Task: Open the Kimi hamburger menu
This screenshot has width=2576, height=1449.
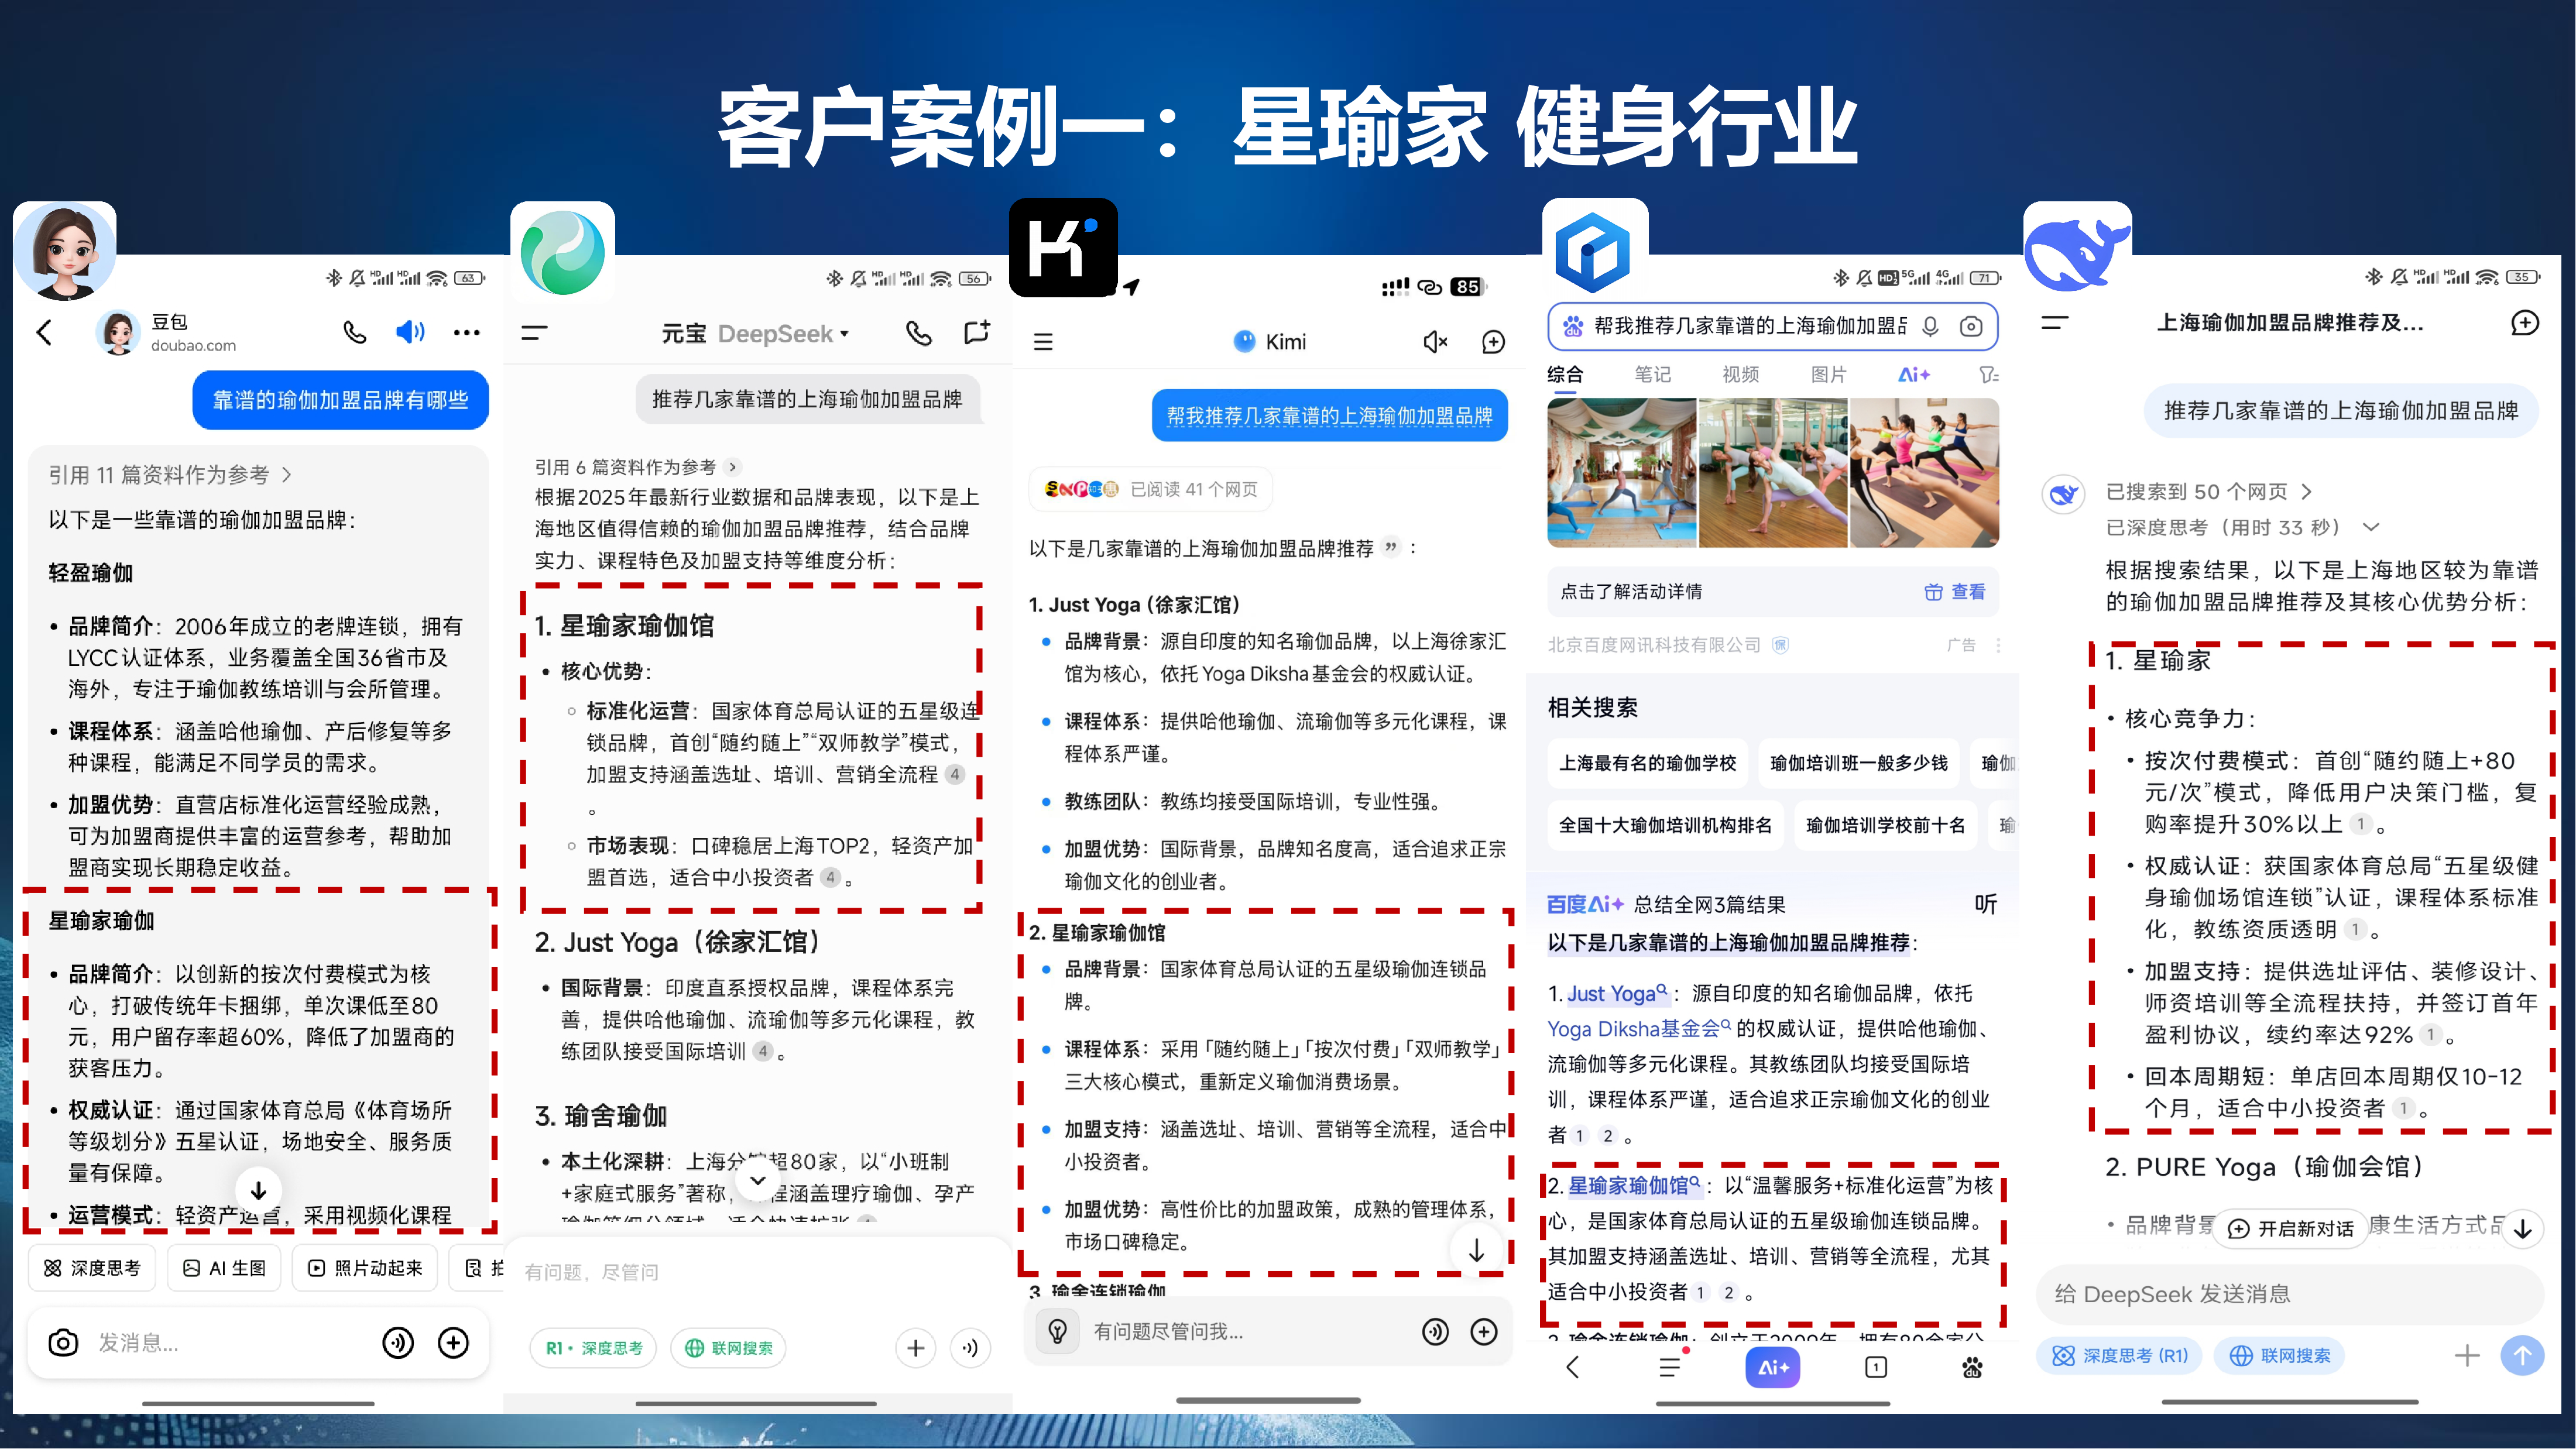Action: 1043,342
